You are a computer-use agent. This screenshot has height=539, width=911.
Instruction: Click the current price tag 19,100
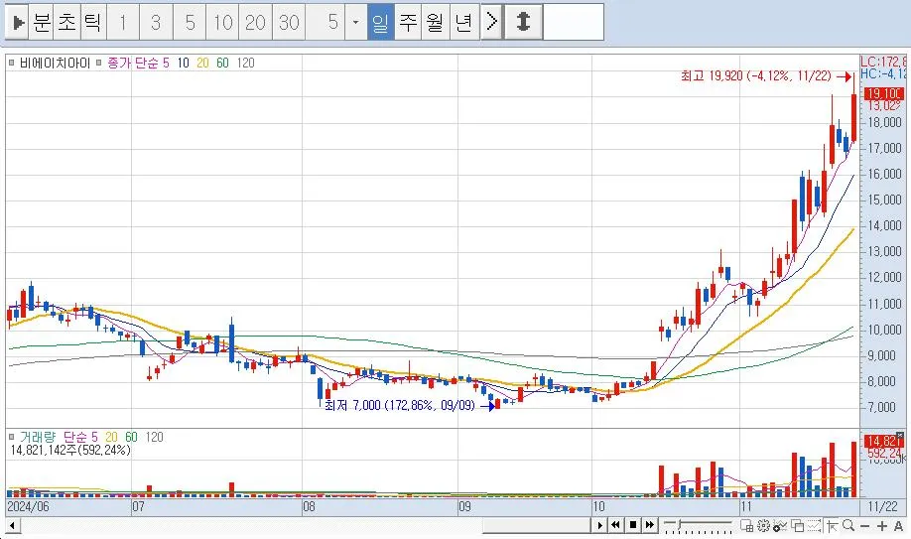click(883, 93)
